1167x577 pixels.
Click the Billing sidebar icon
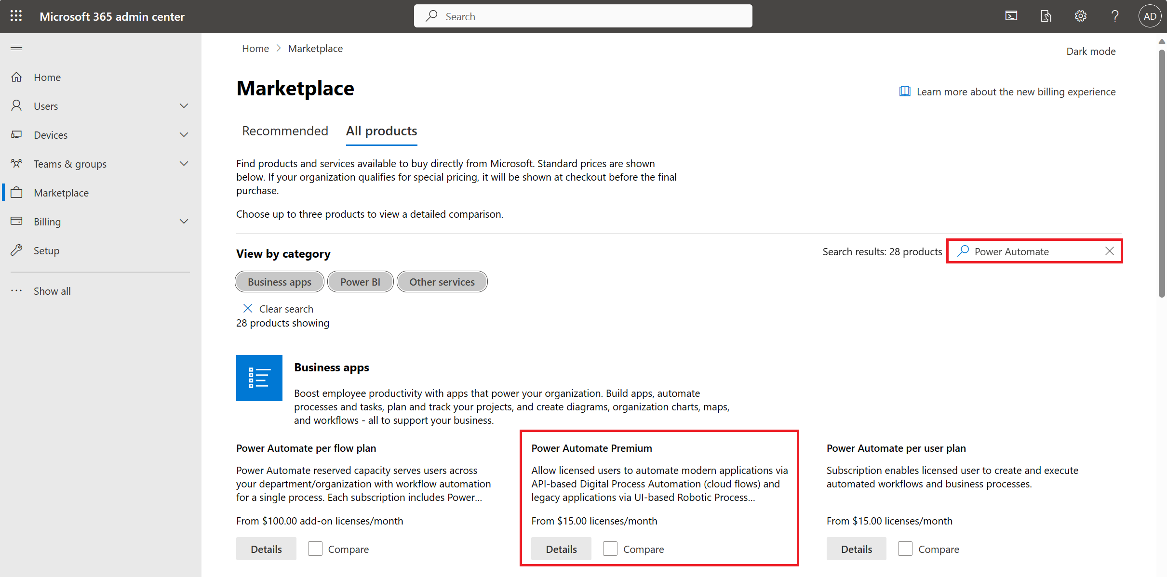(x=17, y=221)
